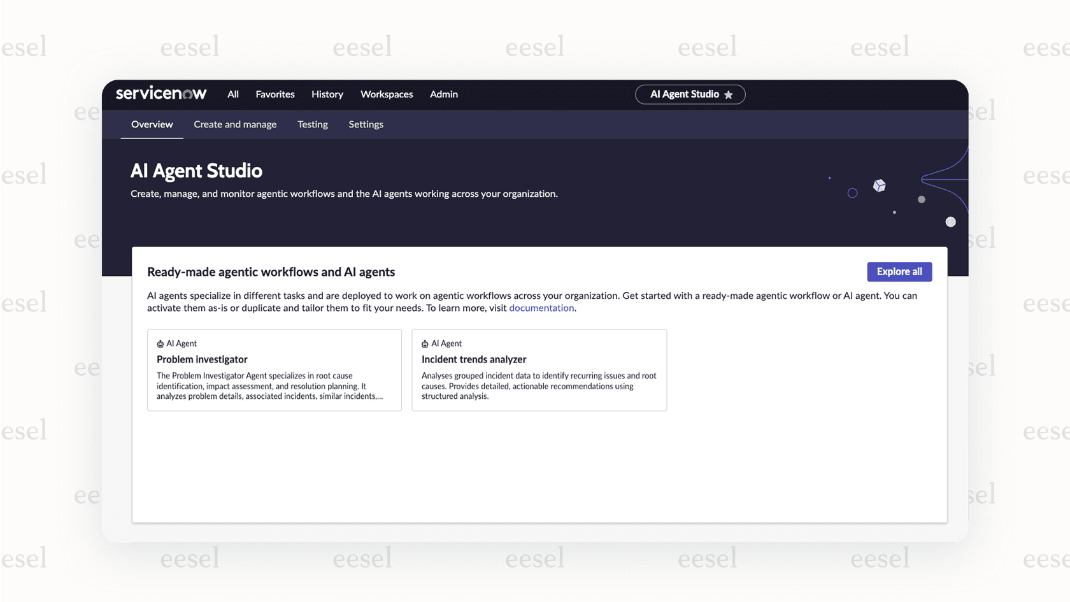1070x602 pixels.
Task: Click the AI Agent Studio heading
Action: click(196, 171)
